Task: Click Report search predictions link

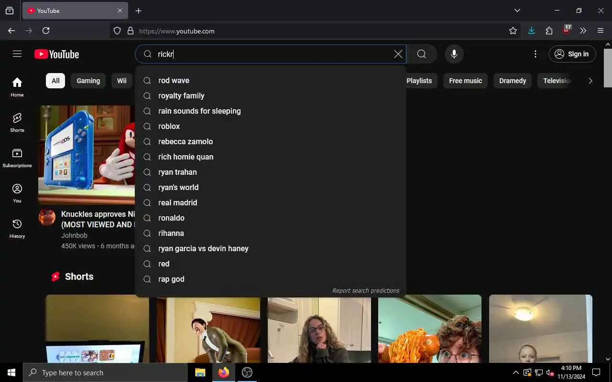Action: 366,290
